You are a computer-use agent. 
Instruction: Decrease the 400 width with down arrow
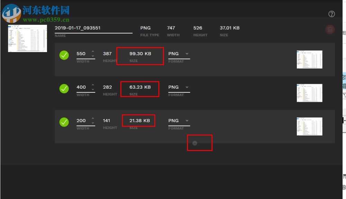[93, 89]
